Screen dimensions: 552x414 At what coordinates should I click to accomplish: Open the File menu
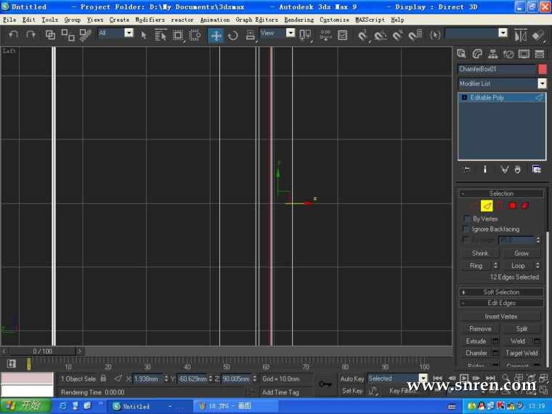click(x=9, y=20)
